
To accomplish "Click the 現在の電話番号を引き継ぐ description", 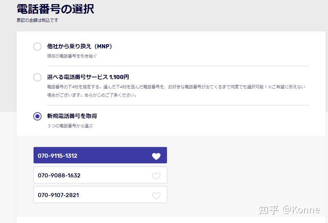I will tap(72, 56).
